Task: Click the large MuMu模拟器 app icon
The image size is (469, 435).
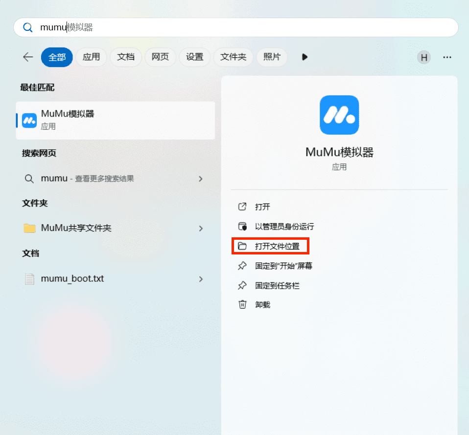Action: click(x=339, y=115)
